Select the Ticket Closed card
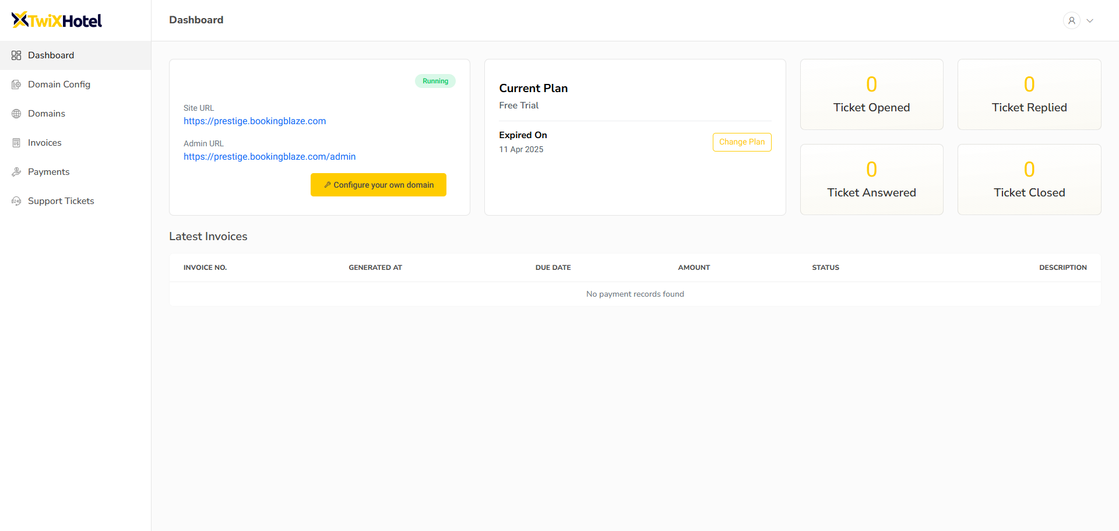Image resolution: width=1119 pixels, height=531 pixels. pyautogui.click(x=1029, y=180)
